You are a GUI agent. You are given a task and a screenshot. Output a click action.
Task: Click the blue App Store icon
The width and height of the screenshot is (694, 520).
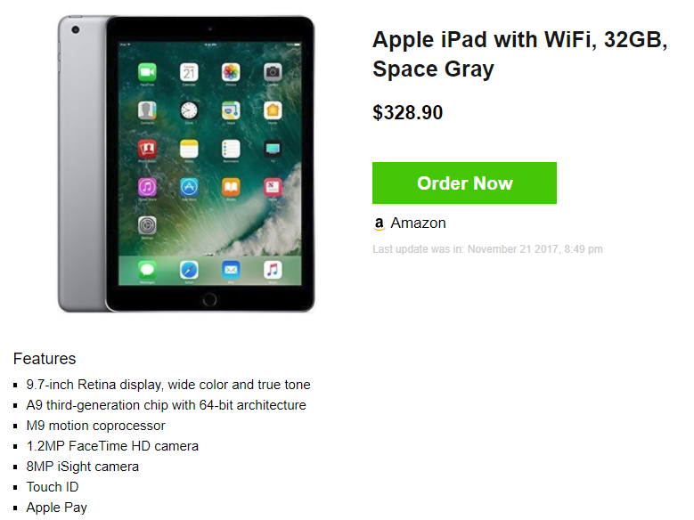[189, 187]
